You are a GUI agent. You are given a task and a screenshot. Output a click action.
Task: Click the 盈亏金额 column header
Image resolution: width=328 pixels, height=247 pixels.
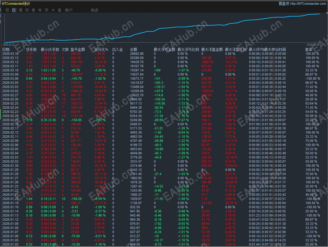[x=78, y=49]
